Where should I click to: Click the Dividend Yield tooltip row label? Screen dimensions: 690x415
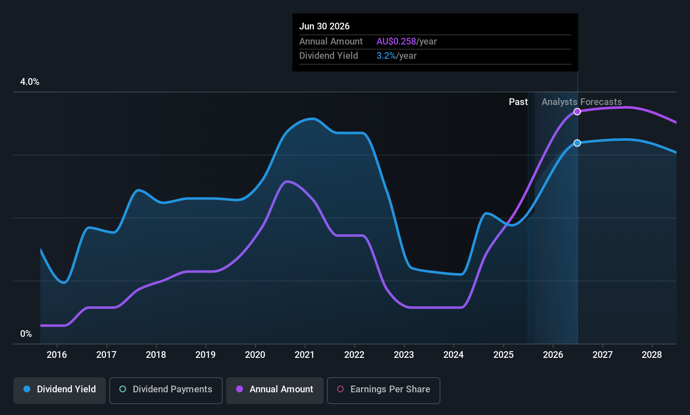(x=329, y=56)
